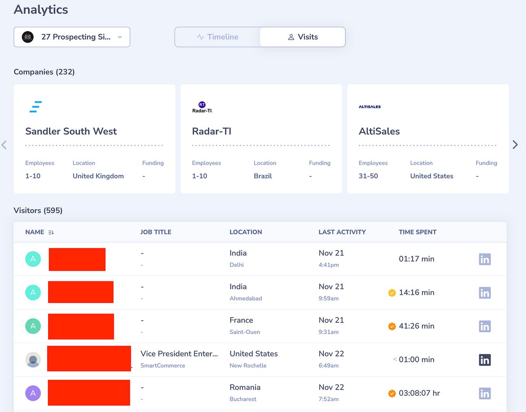Click the Visitors (595) heading

[x=38, y=210]
